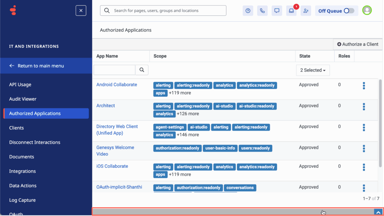The height and width of the screenshot is (216, 384).
Task: Click the App Name search magnifier icon
Action: coord(141,70)
